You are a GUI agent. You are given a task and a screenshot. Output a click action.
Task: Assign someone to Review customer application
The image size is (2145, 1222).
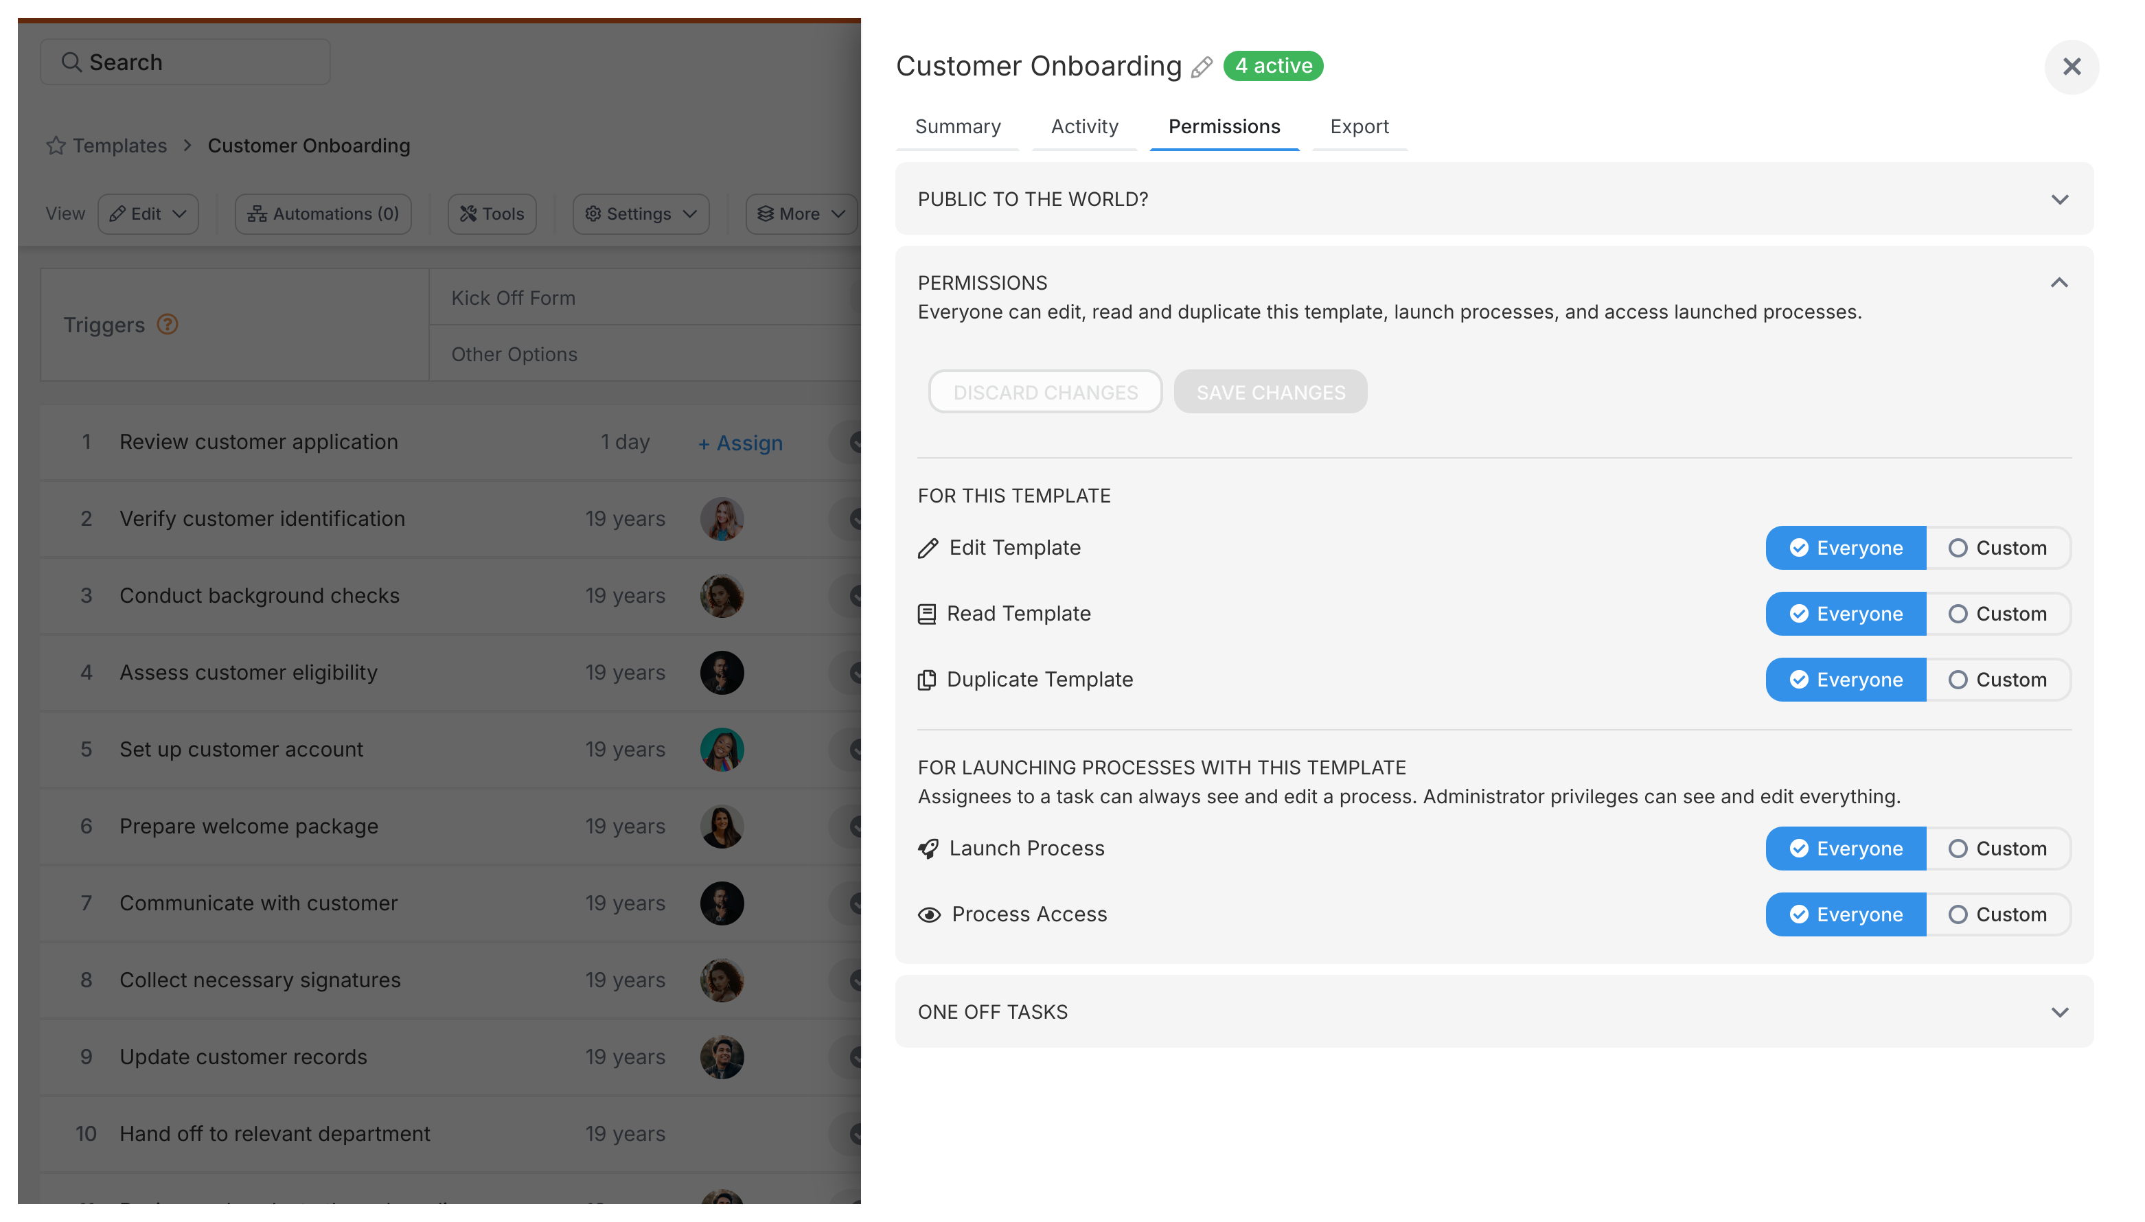pos(739,442)
